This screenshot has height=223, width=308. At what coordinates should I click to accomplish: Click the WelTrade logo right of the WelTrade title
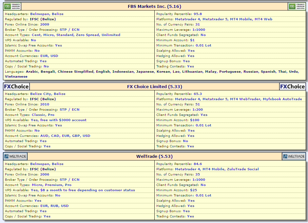coord(294,157)
